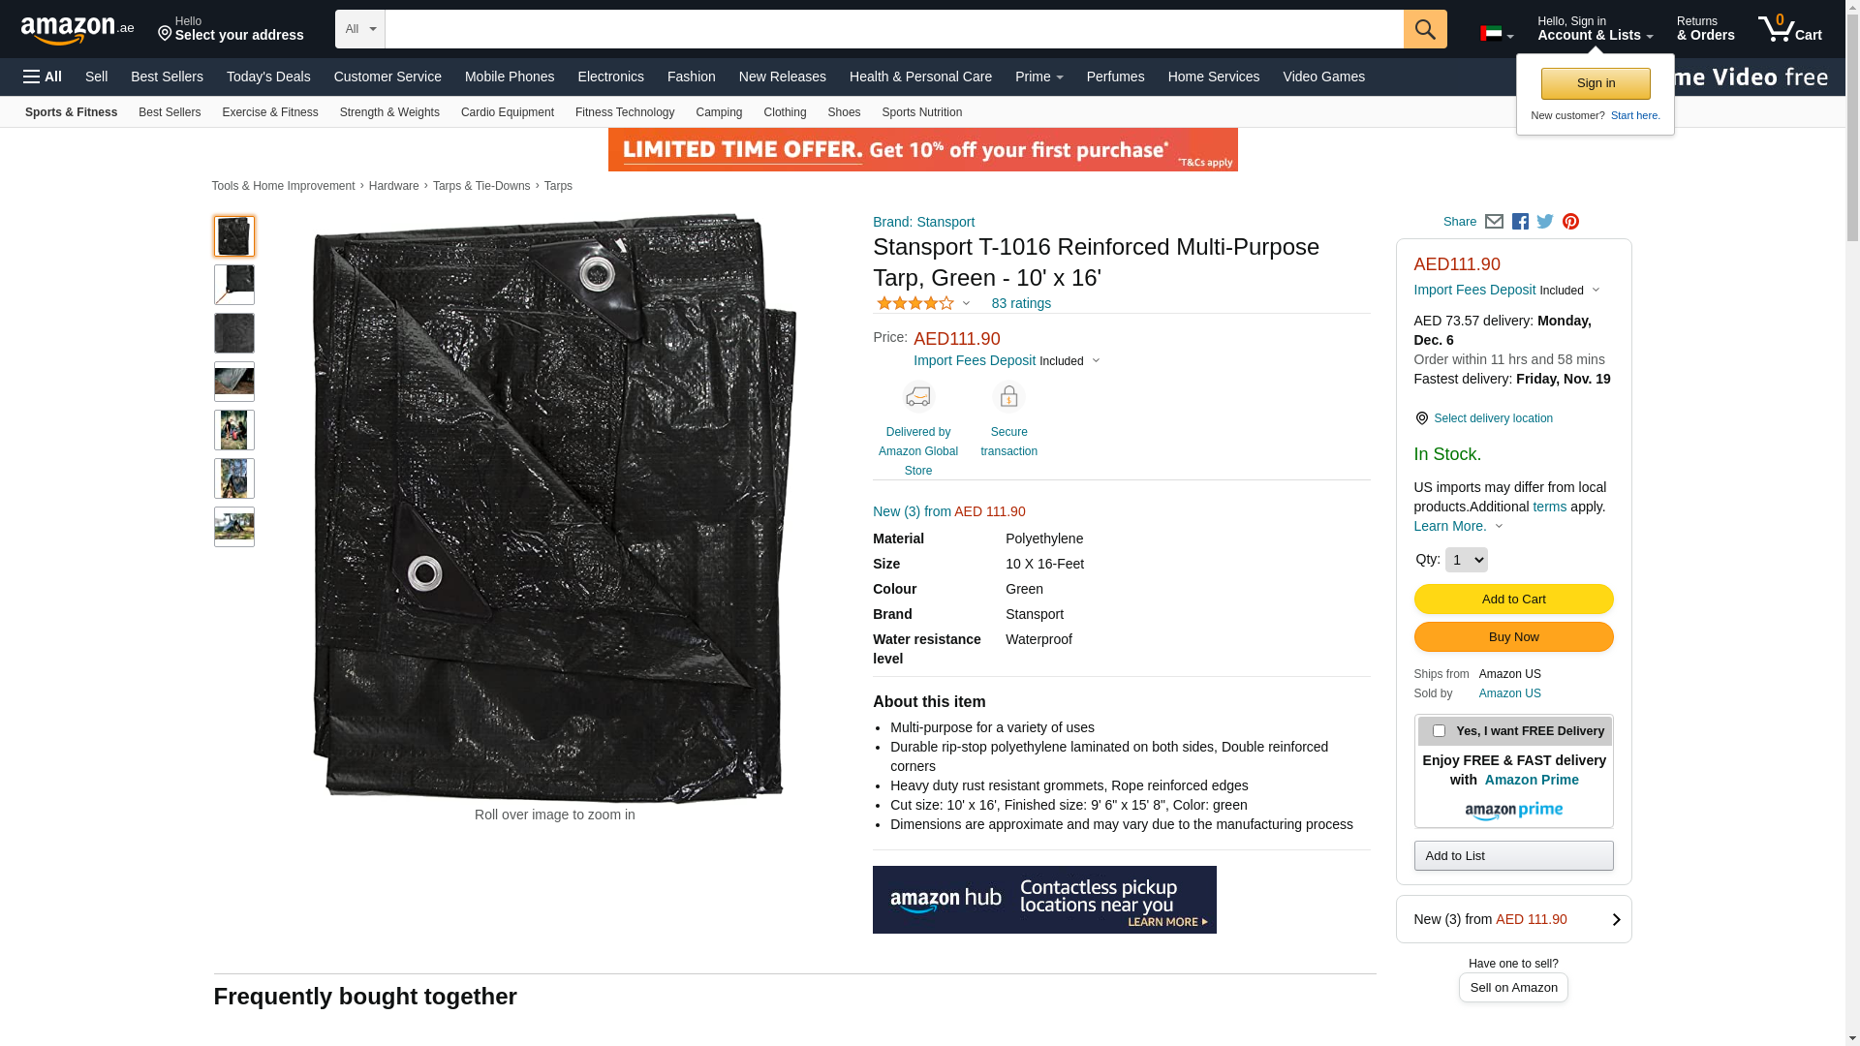The image size is (1860, 1046).
Task: Expand the Learn More details
Action: [x=1458, y=526]
